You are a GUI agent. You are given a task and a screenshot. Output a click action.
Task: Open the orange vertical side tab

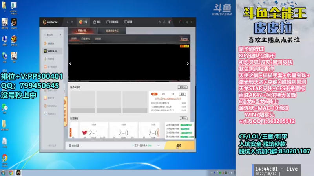click(x=65, y=111)
